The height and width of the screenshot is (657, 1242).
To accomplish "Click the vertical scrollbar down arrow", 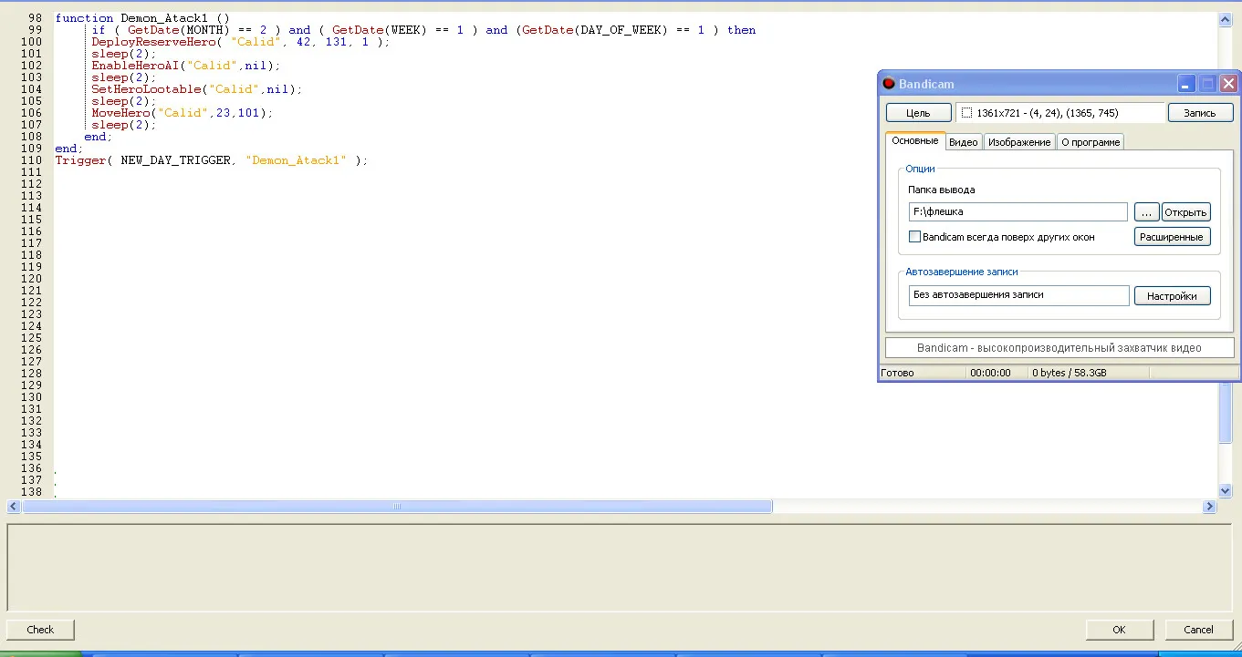I will (1226, 490).
